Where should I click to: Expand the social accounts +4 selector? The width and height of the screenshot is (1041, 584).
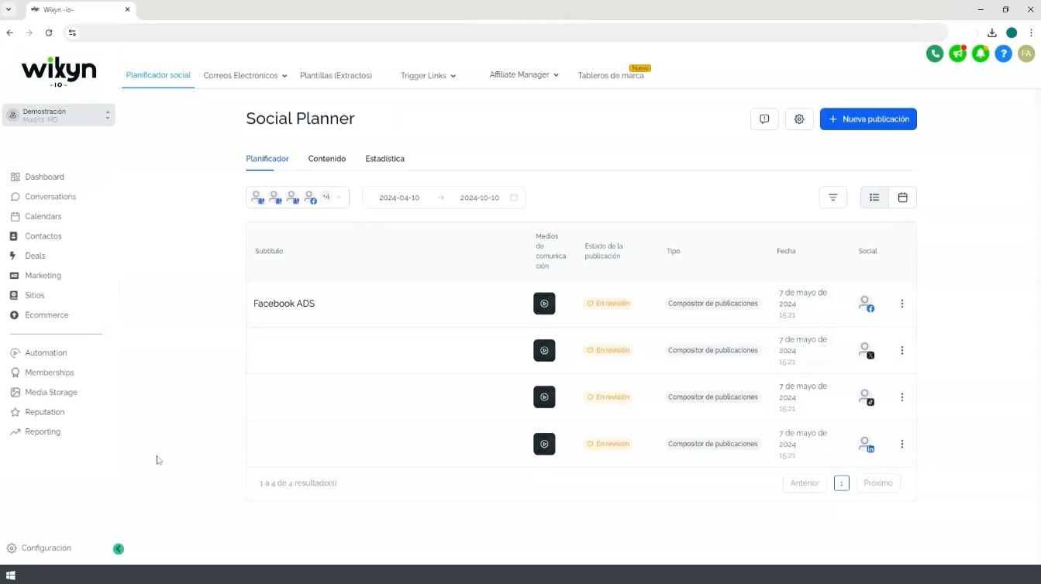pos(298,198)
